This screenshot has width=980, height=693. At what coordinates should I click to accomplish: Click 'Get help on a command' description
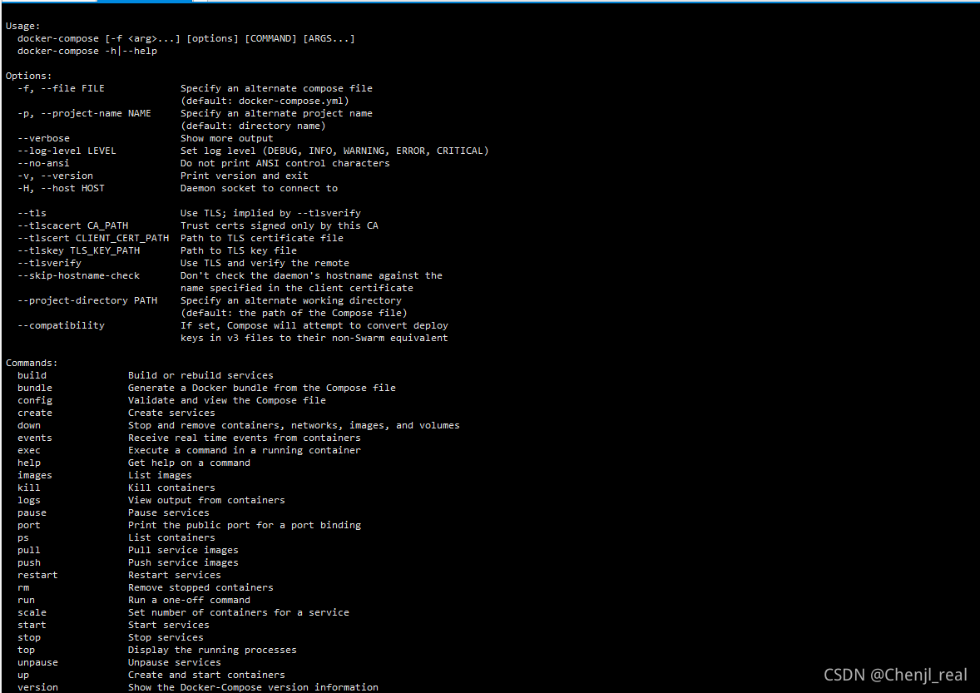190,463
